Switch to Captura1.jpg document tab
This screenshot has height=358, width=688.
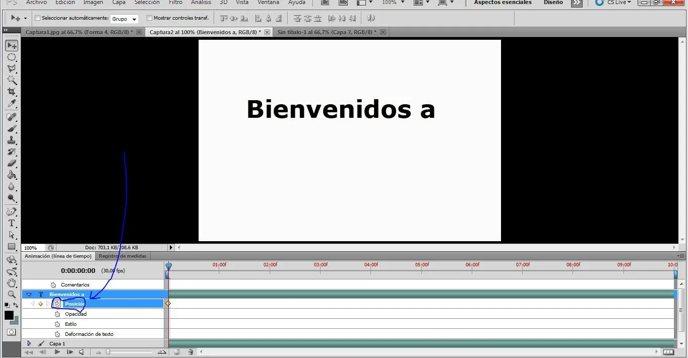(80, 32)
